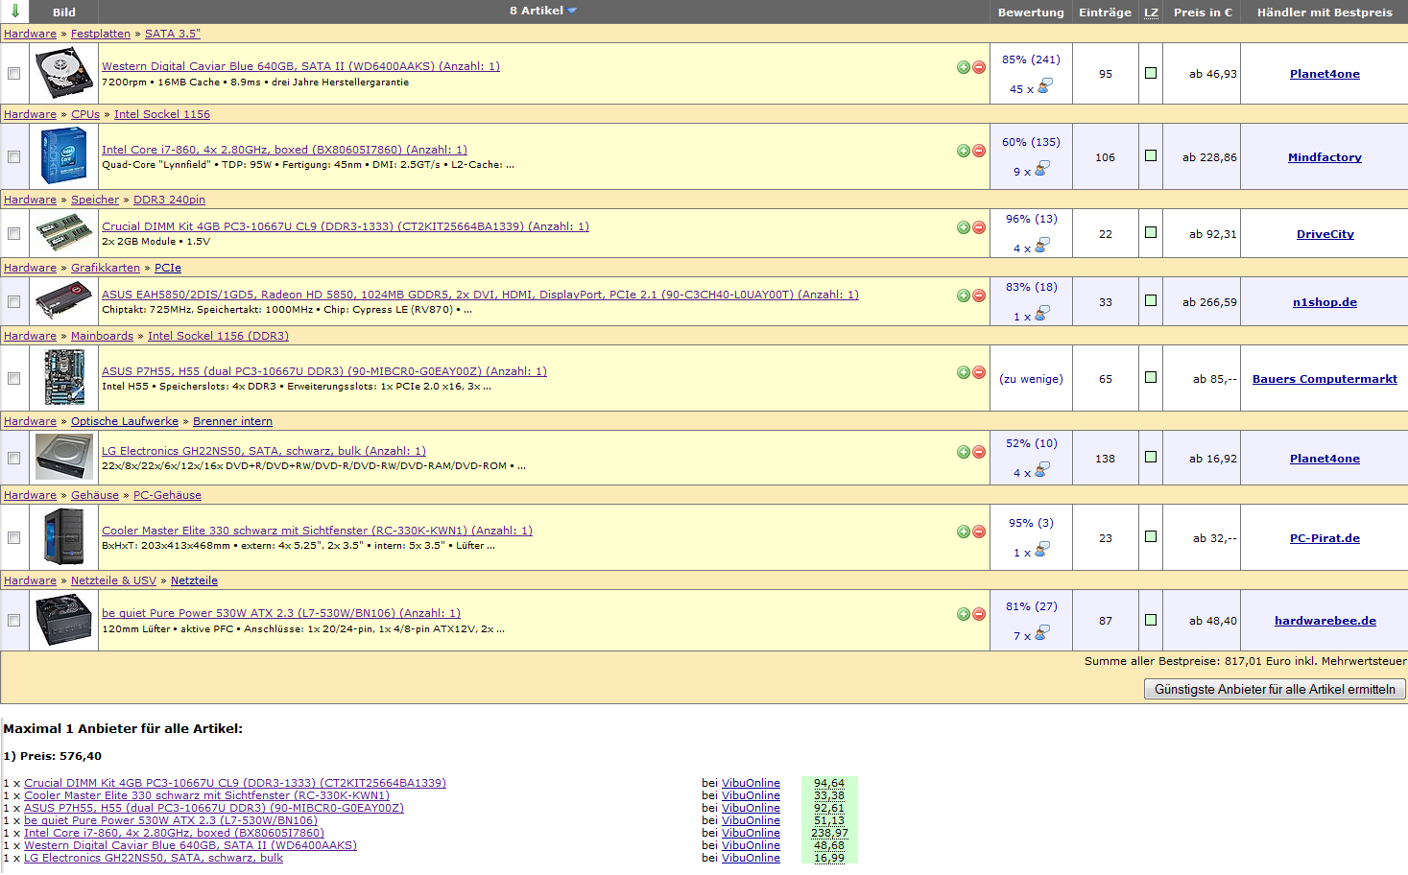Go to the Netzteile & USV category
The width and height of the screenshot is (1408, 875).
[113, 580]
